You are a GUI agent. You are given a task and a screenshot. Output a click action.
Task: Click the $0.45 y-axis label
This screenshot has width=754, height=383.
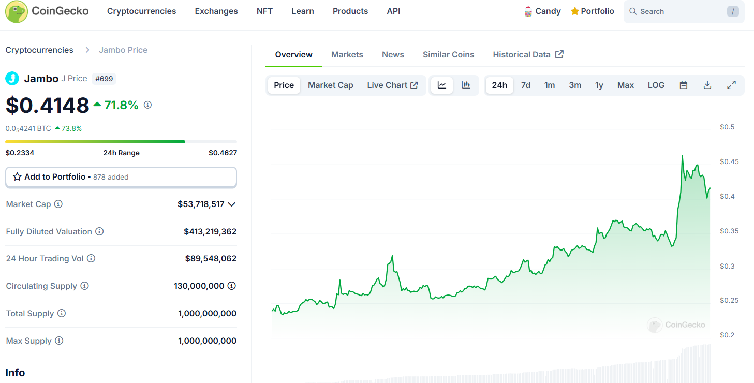click(729, 162)
